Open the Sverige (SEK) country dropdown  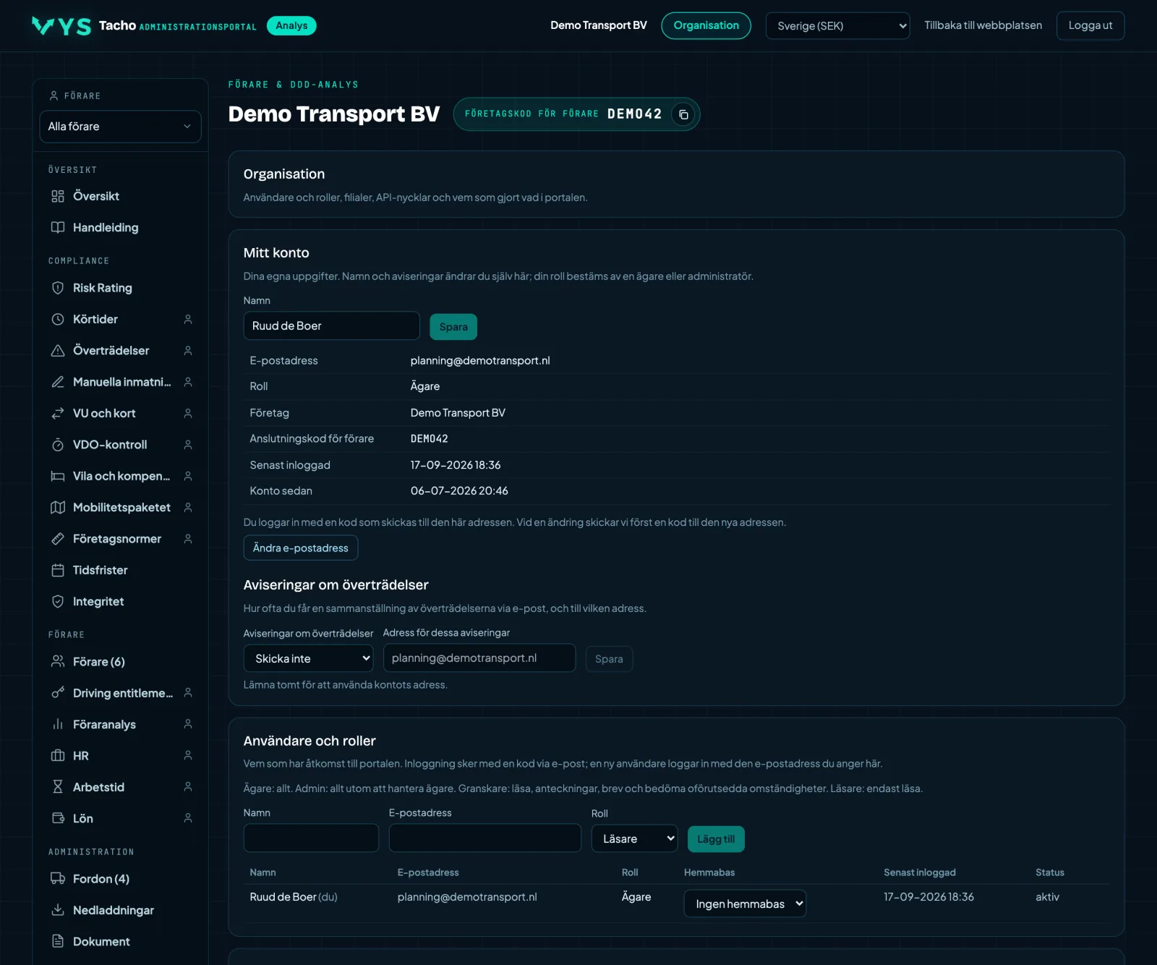pos(837,26)
